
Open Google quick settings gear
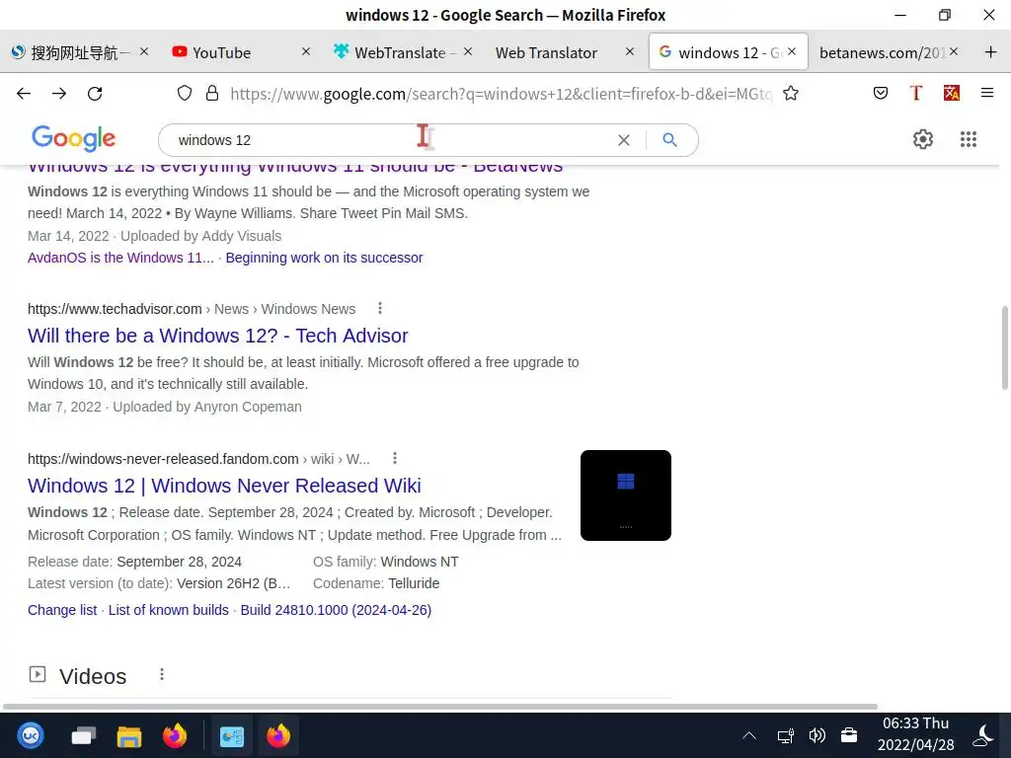point(923,139)
